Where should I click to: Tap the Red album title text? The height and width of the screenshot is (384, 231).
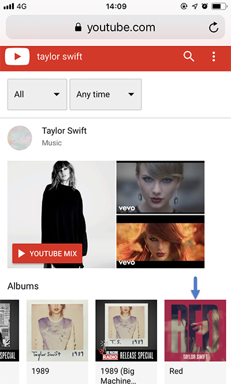tap(176, 371)
